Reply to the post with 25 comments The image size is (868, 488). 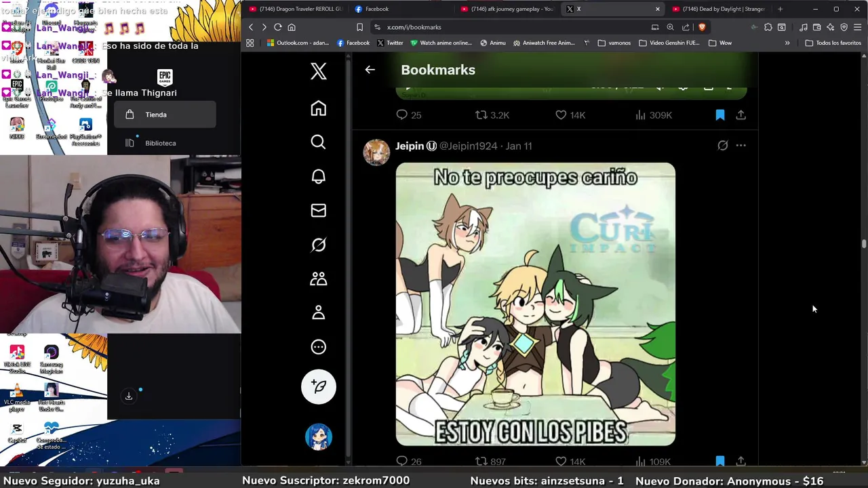[408, 115]
